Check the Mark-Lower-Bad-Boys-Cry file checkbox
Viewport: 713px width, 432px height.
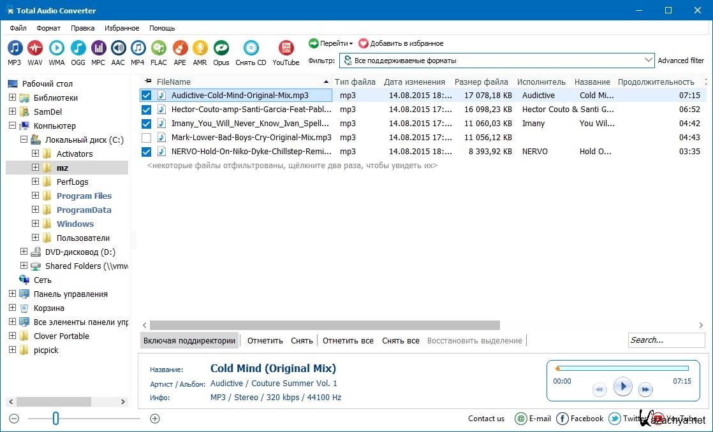[x=147, y=138]
